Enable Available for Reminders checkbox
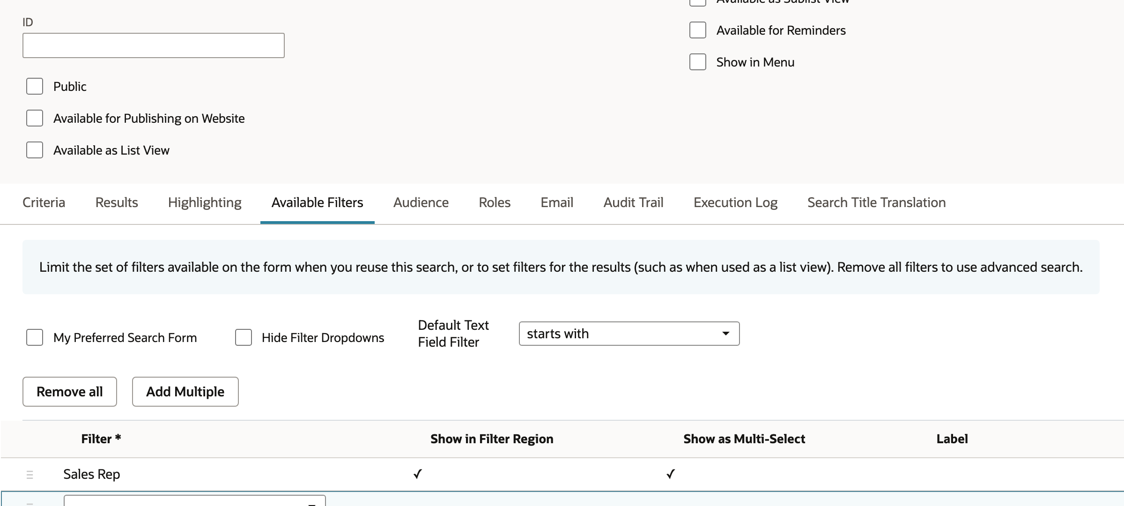The height and width of the screenshot is (506, 1124). 698,30
